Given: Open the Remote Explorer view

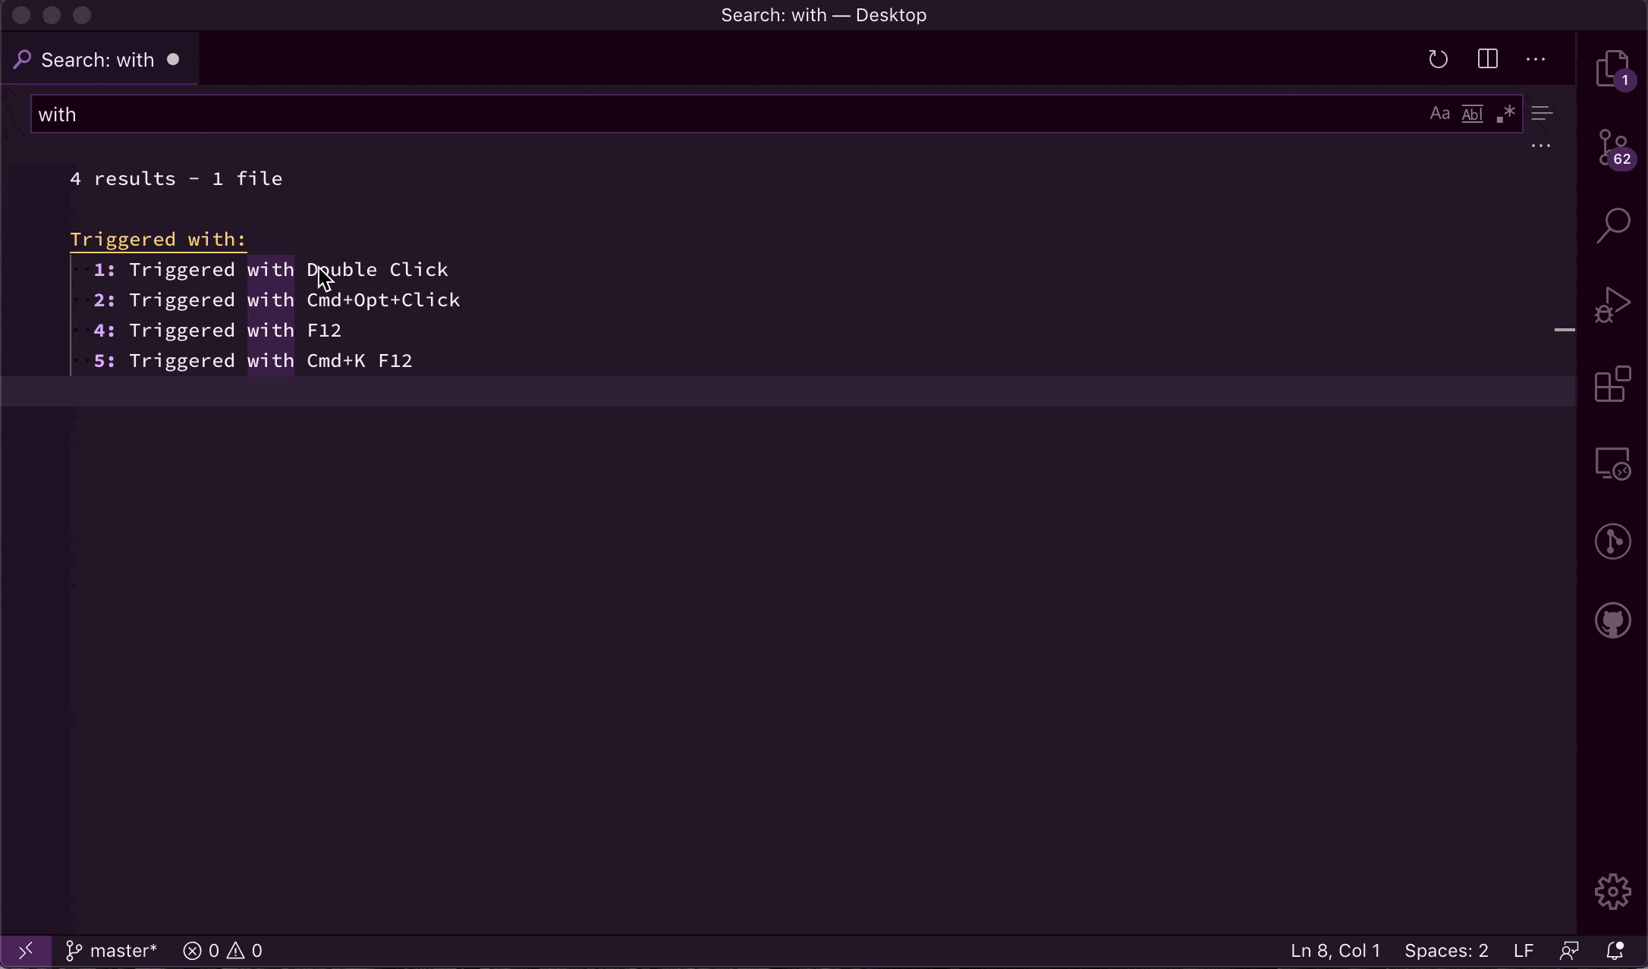Looking at the screenshot, I should point(1612,463).
